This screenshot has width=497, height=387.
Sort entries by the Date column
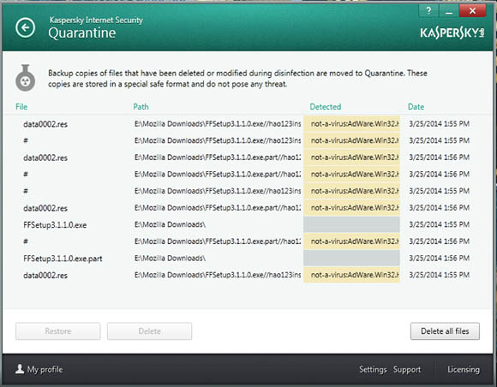(416, 107)
